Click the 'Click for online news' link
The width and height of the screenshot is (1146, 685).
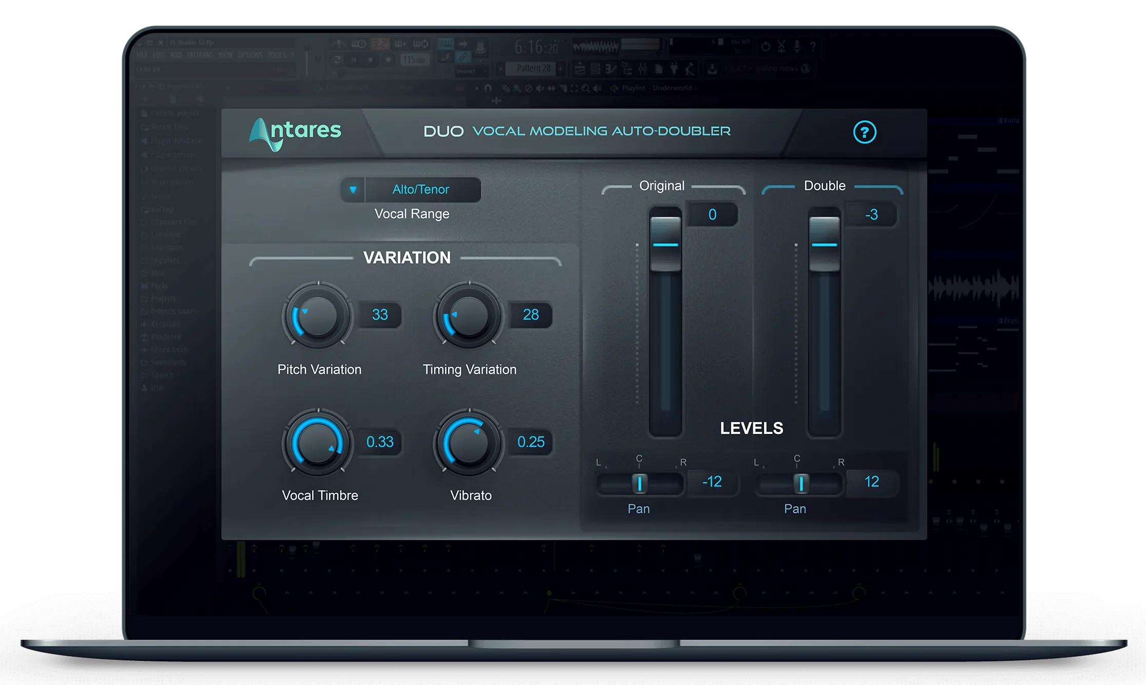pos(760,68)
